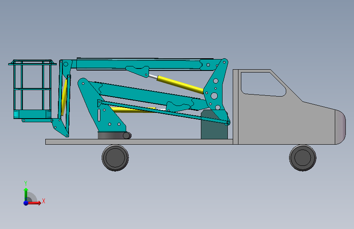This screenshot has width=354, height=229.
Task: Select the front wheel under the cab
Action: (303, 158)
